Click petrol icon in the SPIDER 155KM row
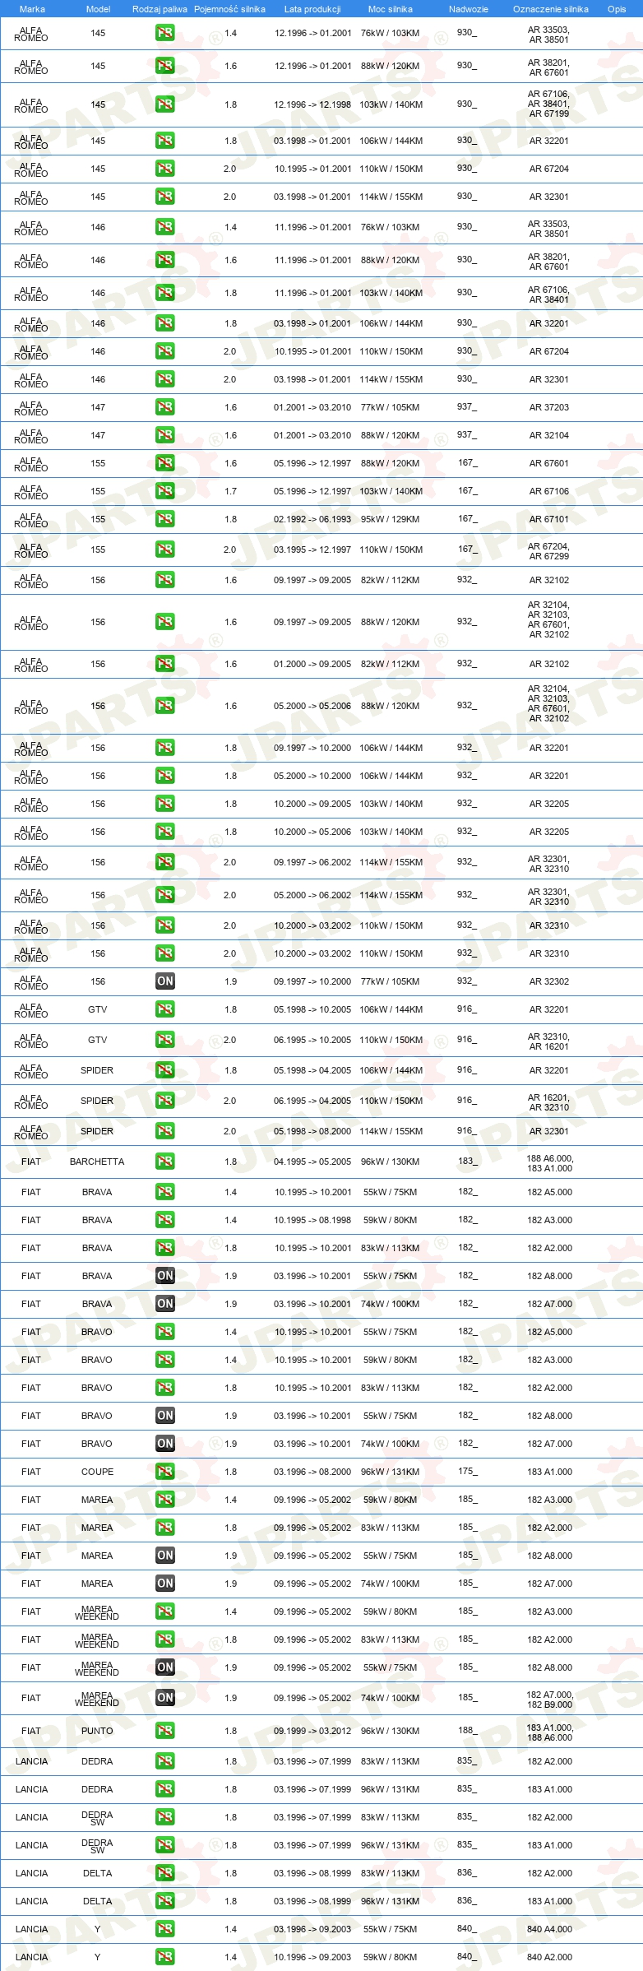 pos(164,1131)
